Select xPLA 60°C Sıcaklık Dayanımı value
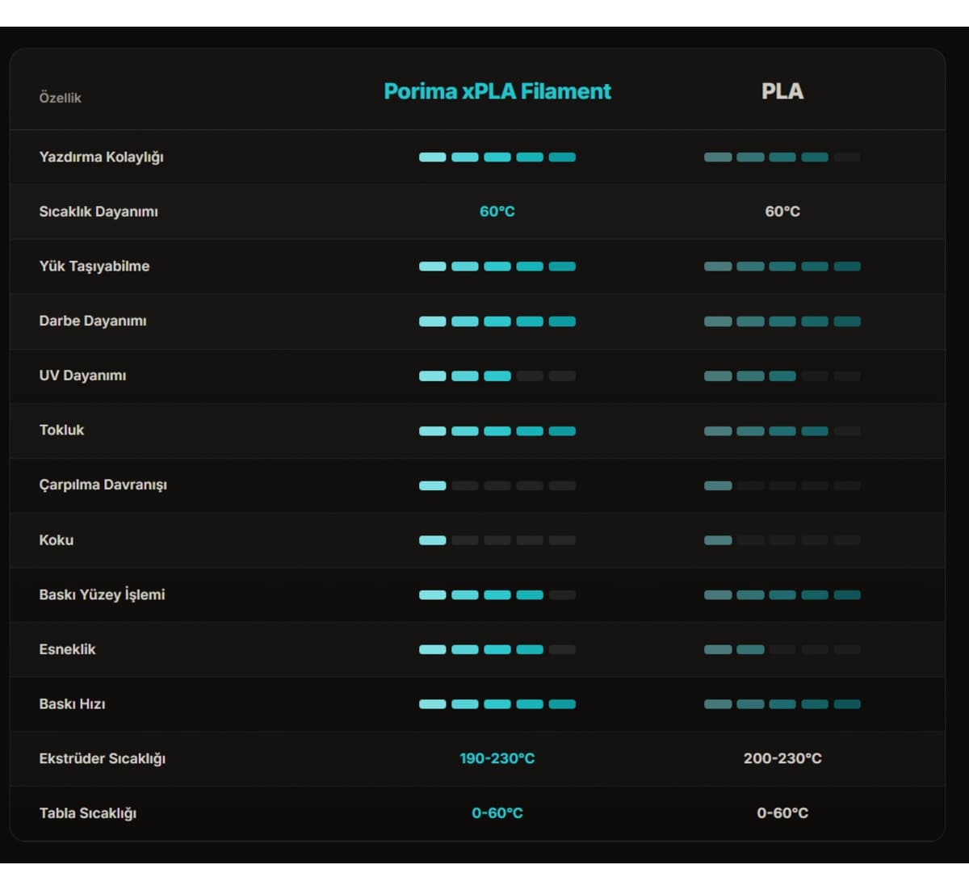The height and width of the screenshot is (890, 969). 497,212
